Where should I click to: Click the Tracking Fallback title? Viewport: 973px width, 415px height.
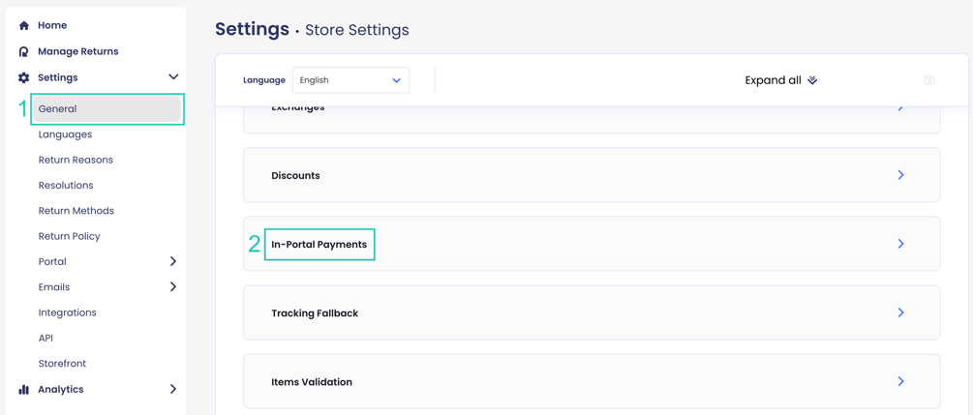tap(315, 313)
